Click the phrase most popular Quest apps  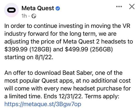pos(39,81)
